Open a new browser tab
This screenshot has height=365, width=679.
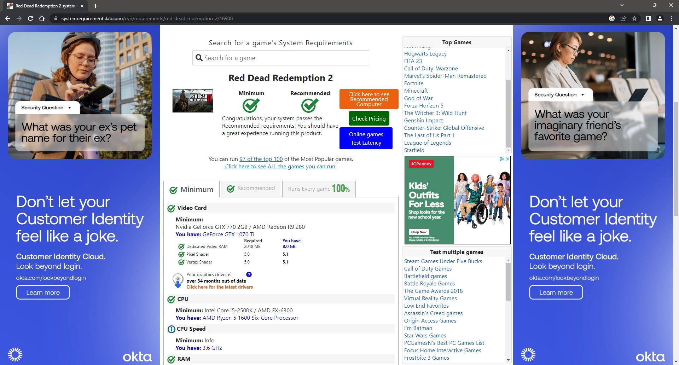point(95,6)
